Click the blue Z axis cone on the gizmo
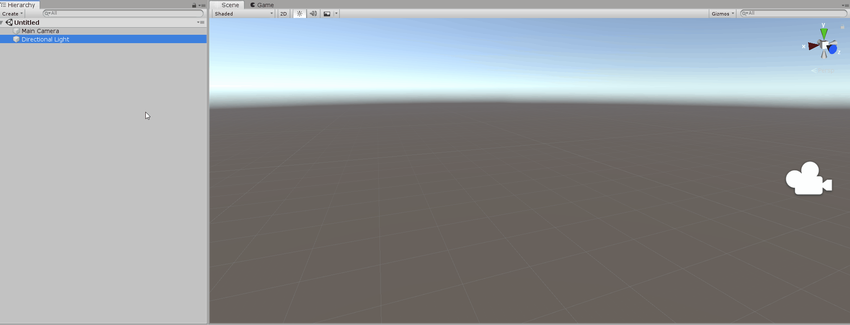850x325 pixels. (832, 49)
